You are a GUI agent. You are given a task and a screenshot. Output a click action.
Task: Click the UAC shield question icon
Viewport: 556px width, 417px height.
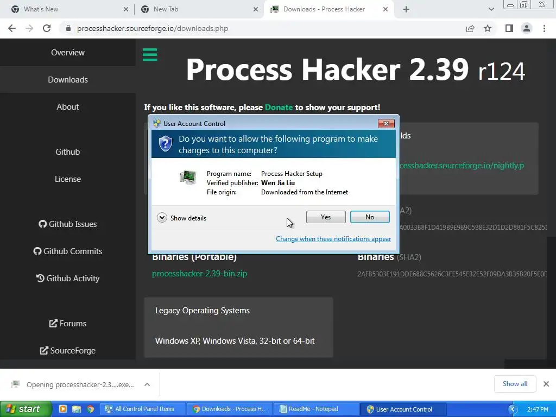(165, 144)
